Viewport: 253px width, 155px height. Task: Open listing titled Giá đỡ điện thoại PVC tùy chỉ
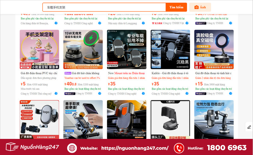pyautogui.click(x=39, y=73)
